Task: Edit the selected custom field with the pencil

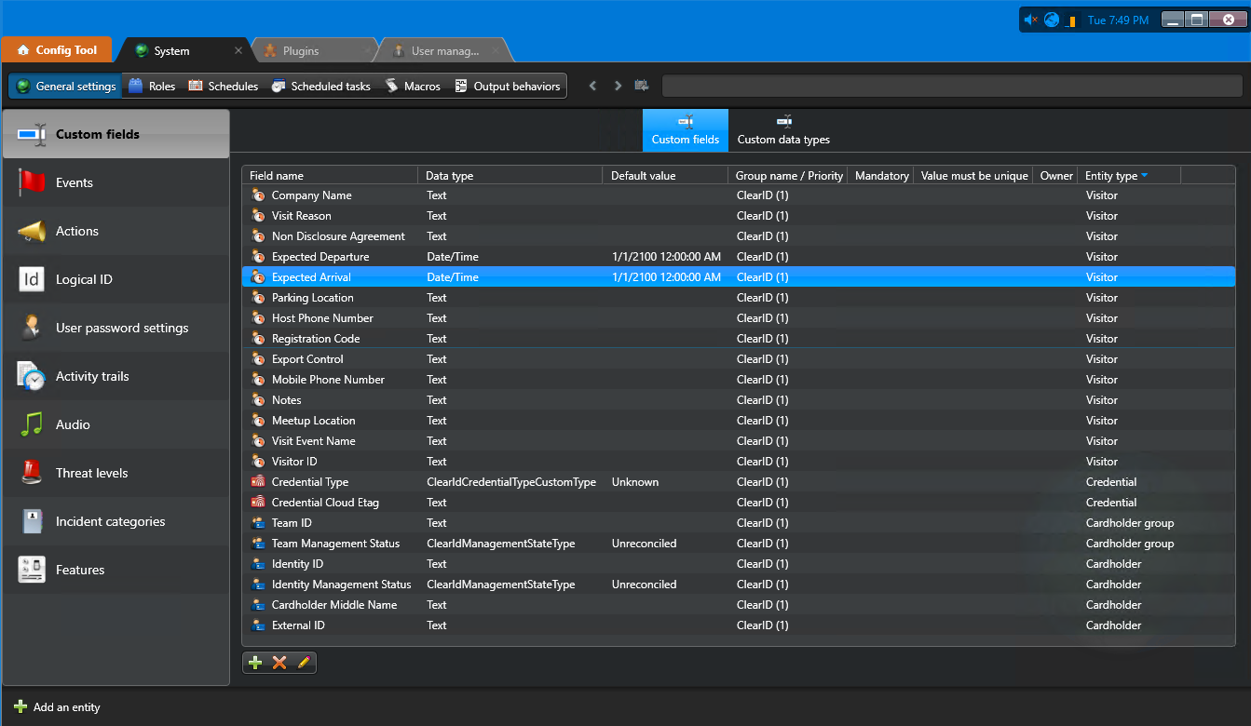Action: [x=301, y=663]
